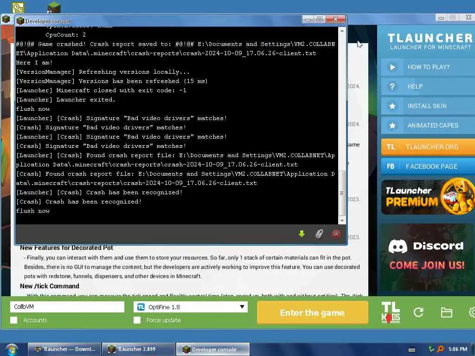Open the OptiFine 1.8 version dropdown
The height and width of the screenshot is (356, 475).
point(191,307)
